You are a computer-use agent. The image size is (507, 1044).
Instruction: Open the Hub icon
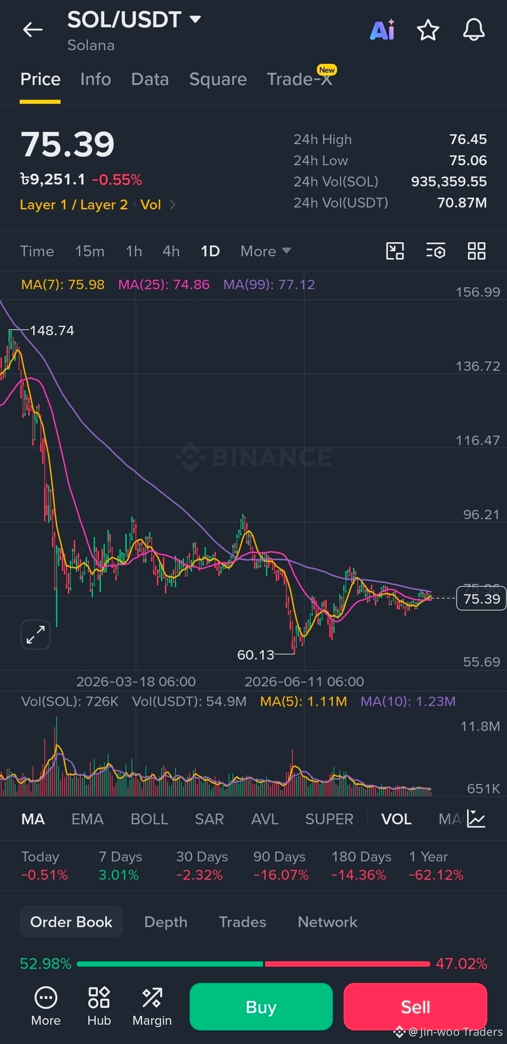tap(99, 1006)
